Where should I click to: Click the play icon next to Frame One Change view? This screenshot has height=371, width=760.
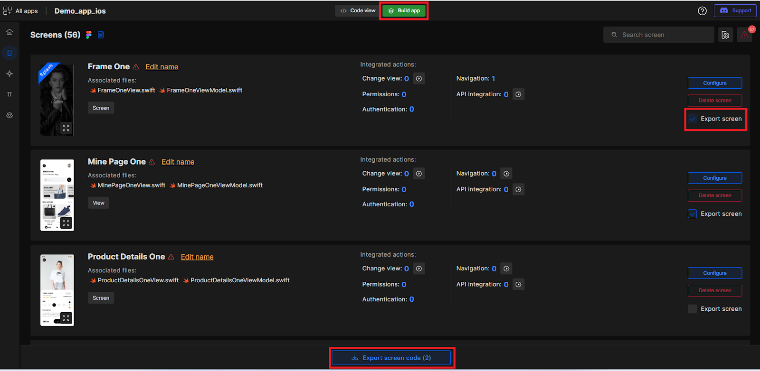(x=419, y=79)
